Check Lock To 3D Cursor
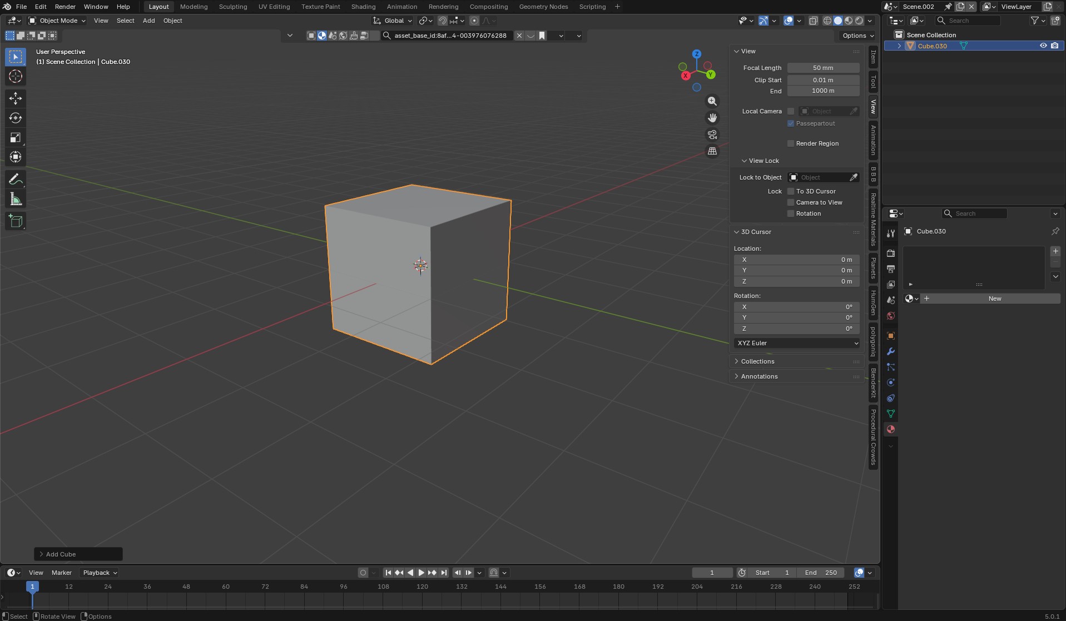This screenshot has height=621, width=1066. (790, 191)
